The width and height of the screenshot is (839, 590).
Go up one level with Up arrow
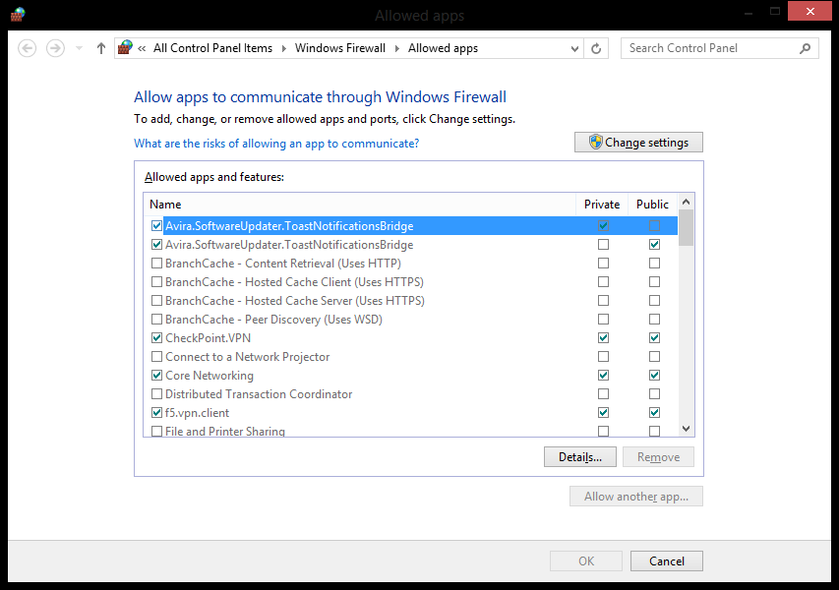100,48
